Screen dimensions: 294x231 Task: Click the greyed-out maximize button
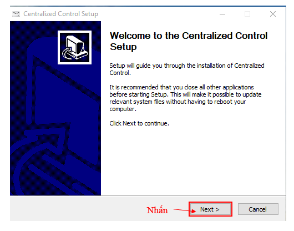247,14
